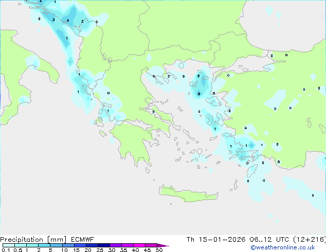The image size is (326, 252).
Task: Click the date 'Th 15-01-2026' text
Action: click(x=216, y=240)
